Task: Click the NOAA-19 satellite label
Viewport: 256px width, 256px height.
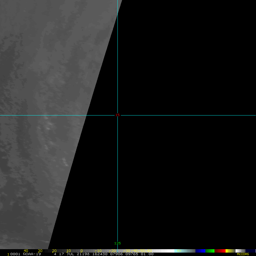Action: point(32,254)
